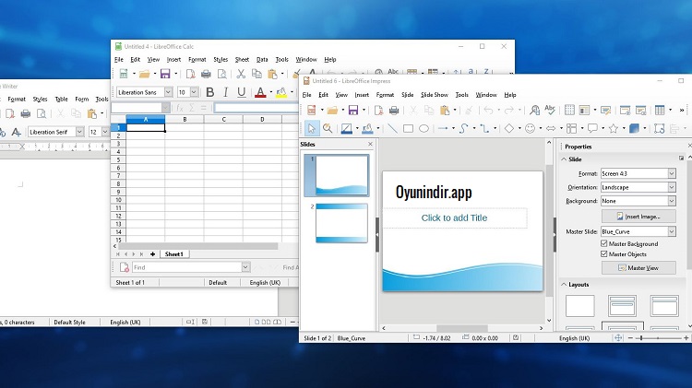Click the Save icon in Calc toolbar
692x388 pixels.
click(165, 74)
